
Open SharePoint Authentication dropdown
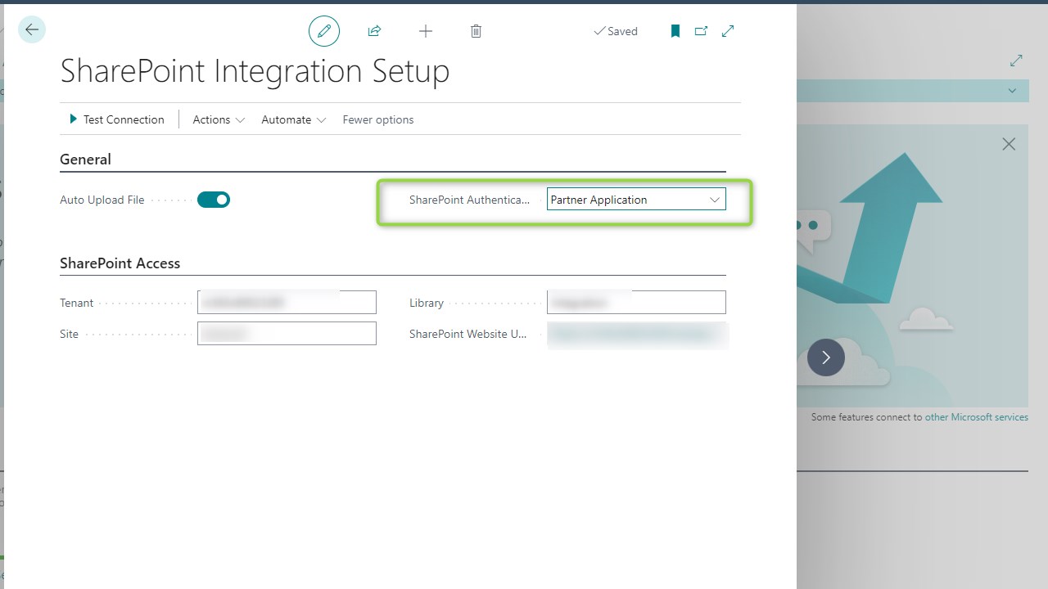(636, 200)
